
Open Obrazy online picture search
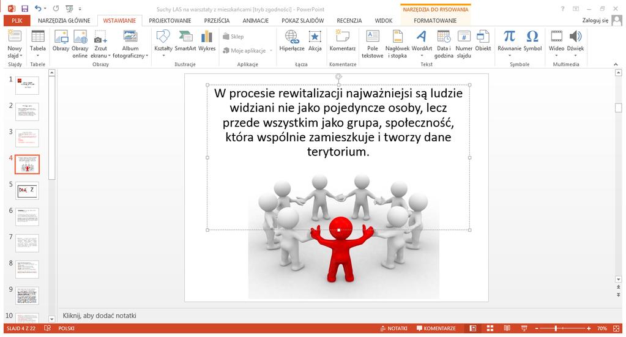(x=80, y=44)
